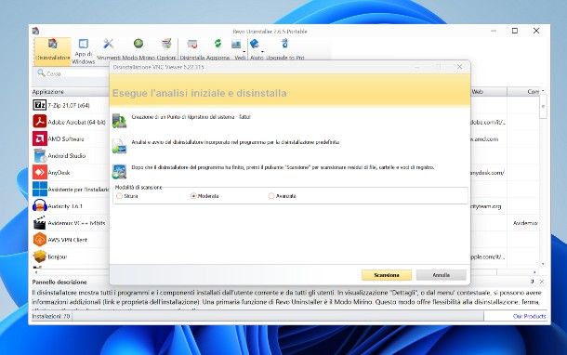The width and height of the screenshot is (567, 355).
Task: Click the Installazioni: 70 status text
Action: click(x=51, y=316)
